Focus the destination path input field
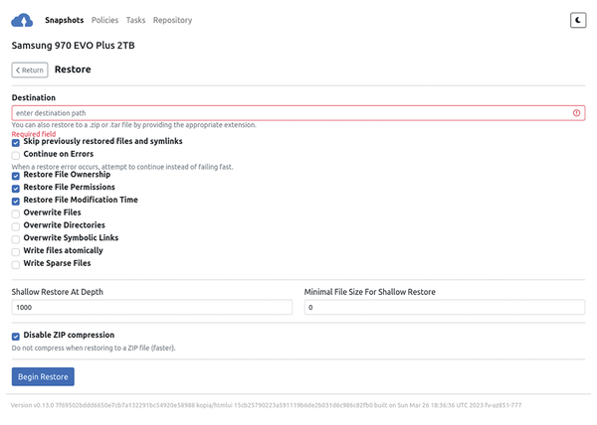This screenshot has height=425, width=597. (289, 113)
